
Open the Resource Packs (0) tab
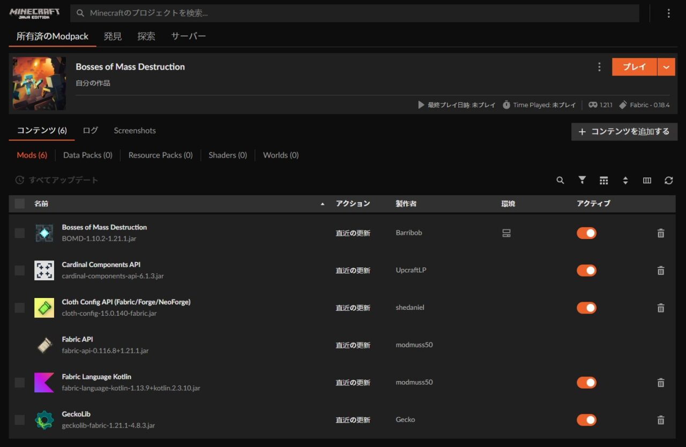click(160, 155)
